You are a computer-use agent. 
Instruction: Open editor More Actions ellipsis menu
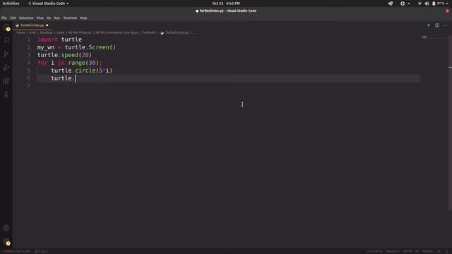click(x=446, y=25)
